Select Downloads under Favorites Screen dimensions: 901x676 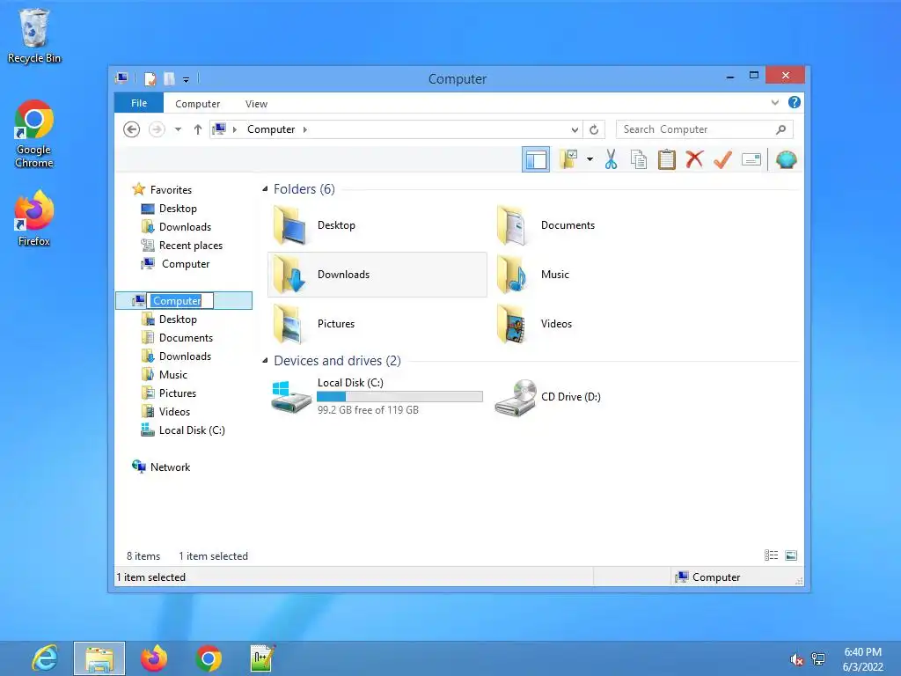[x=185, y=226]
